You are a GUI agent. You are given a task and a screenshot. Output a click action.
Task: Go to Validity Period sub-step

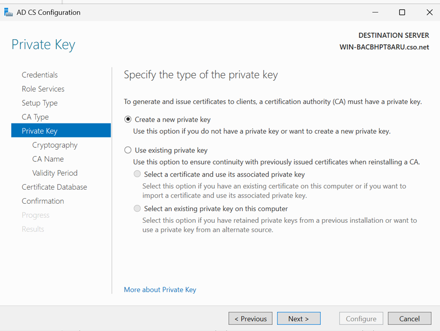tap(55, 173)
